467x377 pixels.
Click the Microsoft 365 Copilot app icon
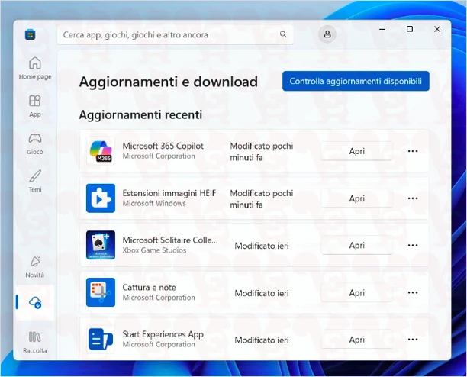(101, 151)
